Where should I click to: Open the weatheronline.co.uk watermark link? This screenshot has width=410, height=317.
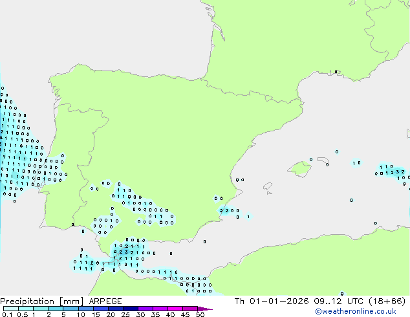click(x=365, y=311)
